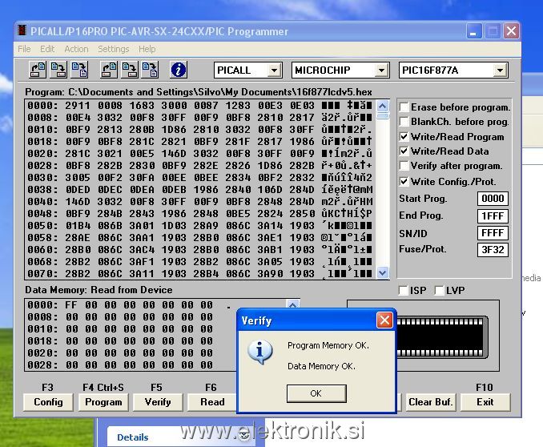The width and height of the screenshot is (543, 447).
Task: Tick the LVP checkbox
Action: coord(439,290)
